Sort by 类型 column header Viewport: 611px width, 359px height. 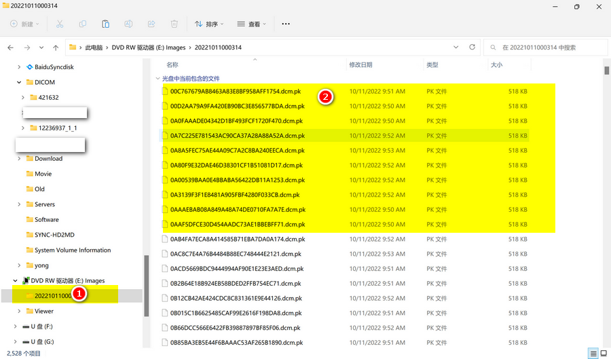point(432,64)
